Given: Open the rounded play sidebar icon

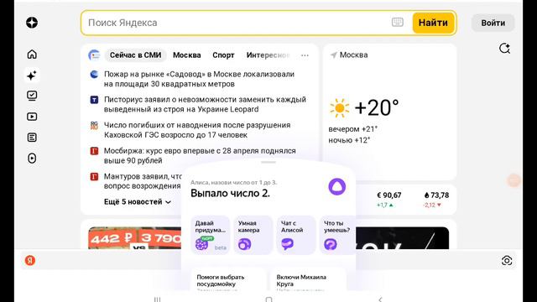Looking at the screenshot, I should [x=32, y=159].
